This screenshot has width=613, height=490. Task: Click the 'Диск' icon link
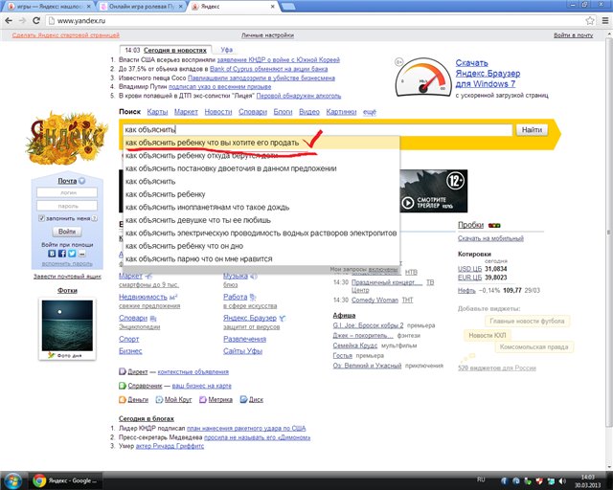(251, 400)
